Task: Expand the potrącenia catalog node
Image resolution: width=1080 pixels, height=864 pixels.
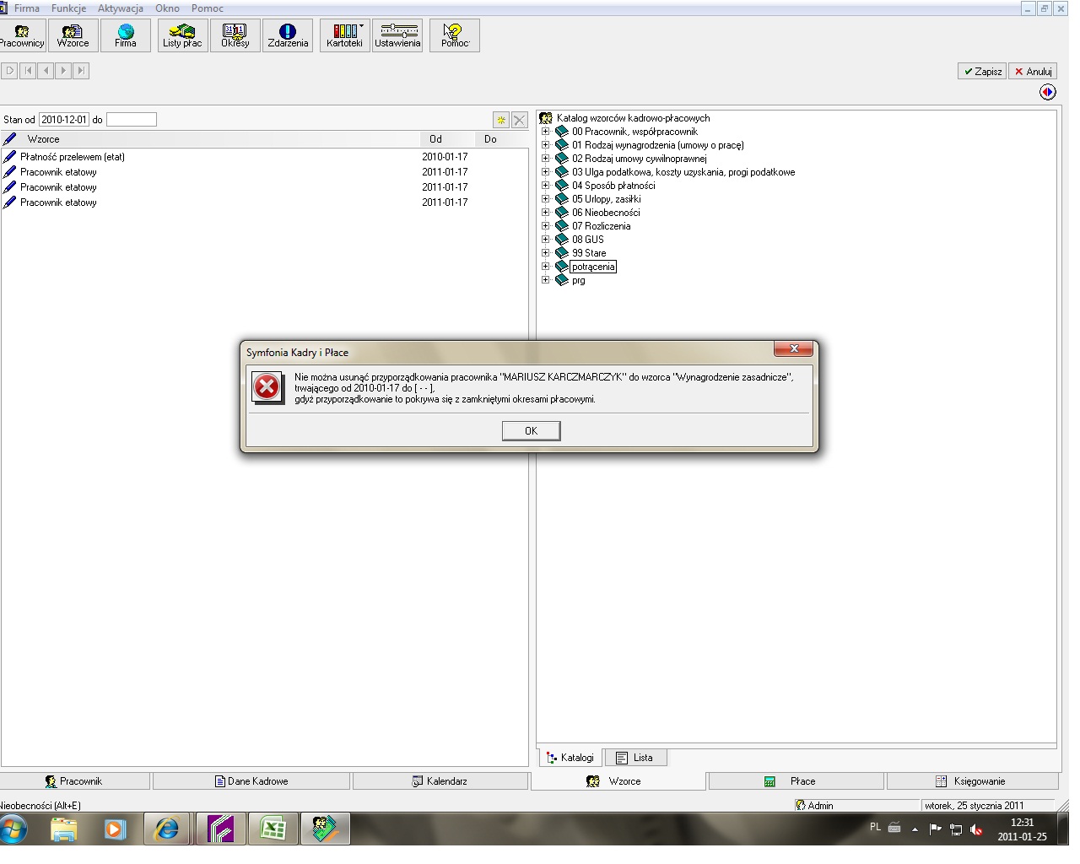Action: 545,267
